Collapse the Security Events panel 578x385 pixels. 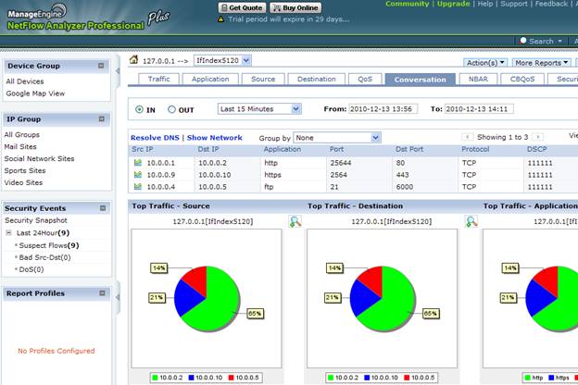click(x=103, y=208)
